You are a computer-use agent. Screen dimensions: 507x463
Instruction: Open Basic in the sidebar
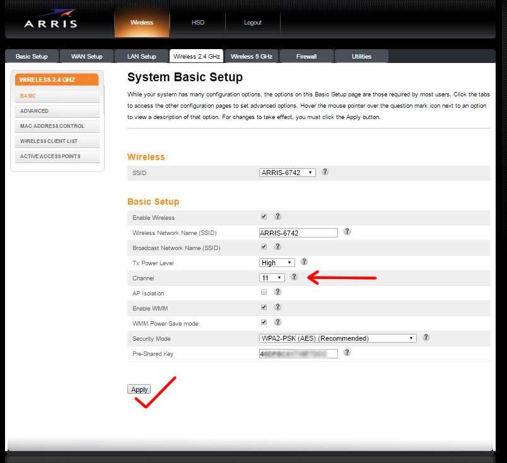click(57, 96)
